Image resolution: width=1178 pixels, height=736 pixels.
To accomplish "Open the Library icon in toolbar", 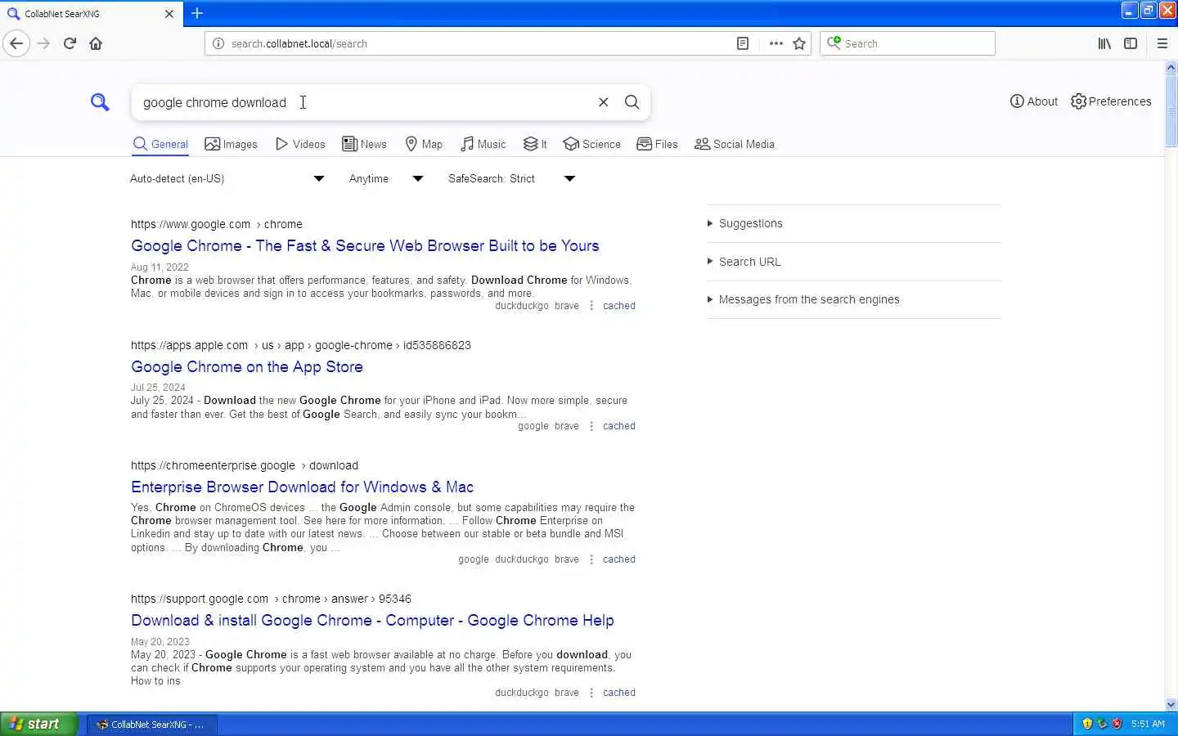I will pos(1104,43).
